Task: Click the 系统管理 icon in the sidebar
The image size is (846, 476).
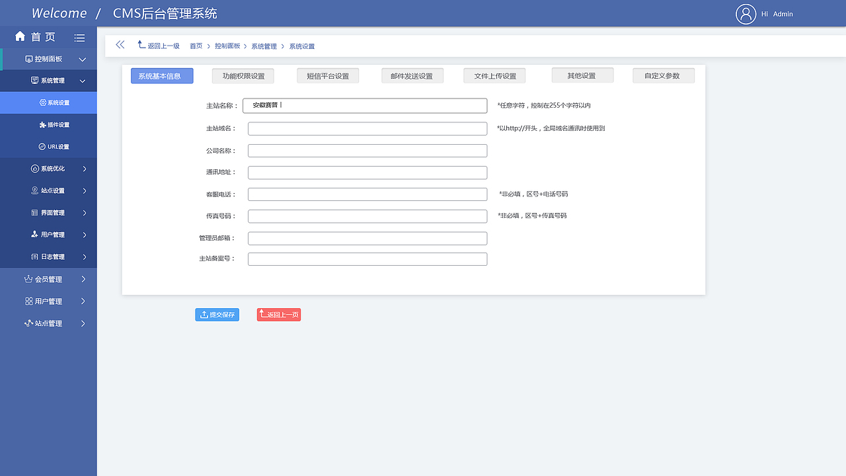Action: 35,81
